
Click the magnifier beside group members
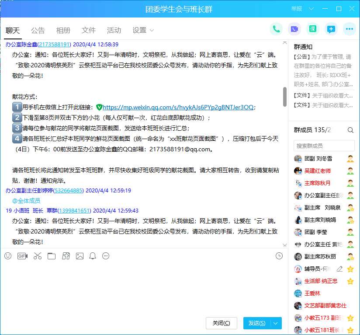point(350,130)
